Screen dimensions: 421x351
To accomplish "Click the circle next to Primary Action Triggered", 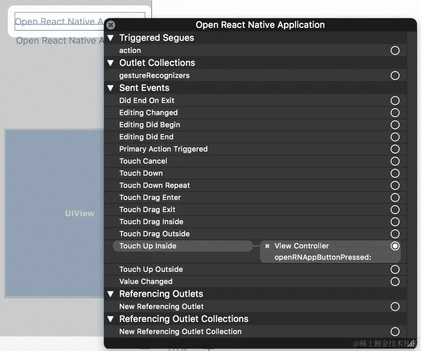I will pos(395,149).
